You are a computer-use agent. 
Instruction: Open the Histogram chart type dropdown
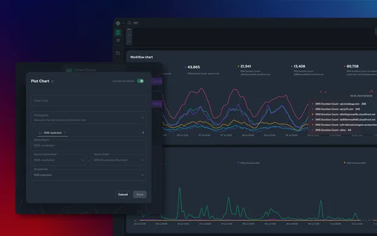click(89, 117)
